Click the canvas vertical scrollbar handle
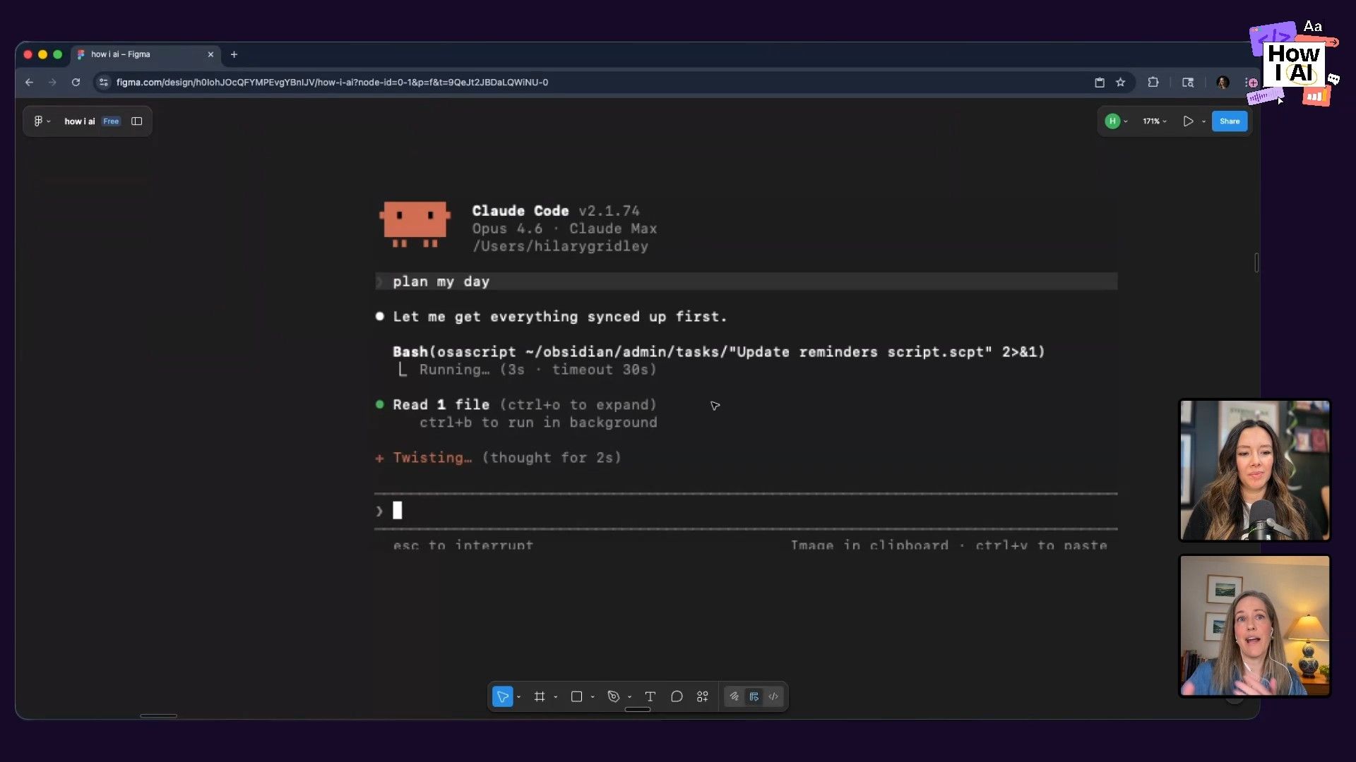 click(x=1256, y=262)
